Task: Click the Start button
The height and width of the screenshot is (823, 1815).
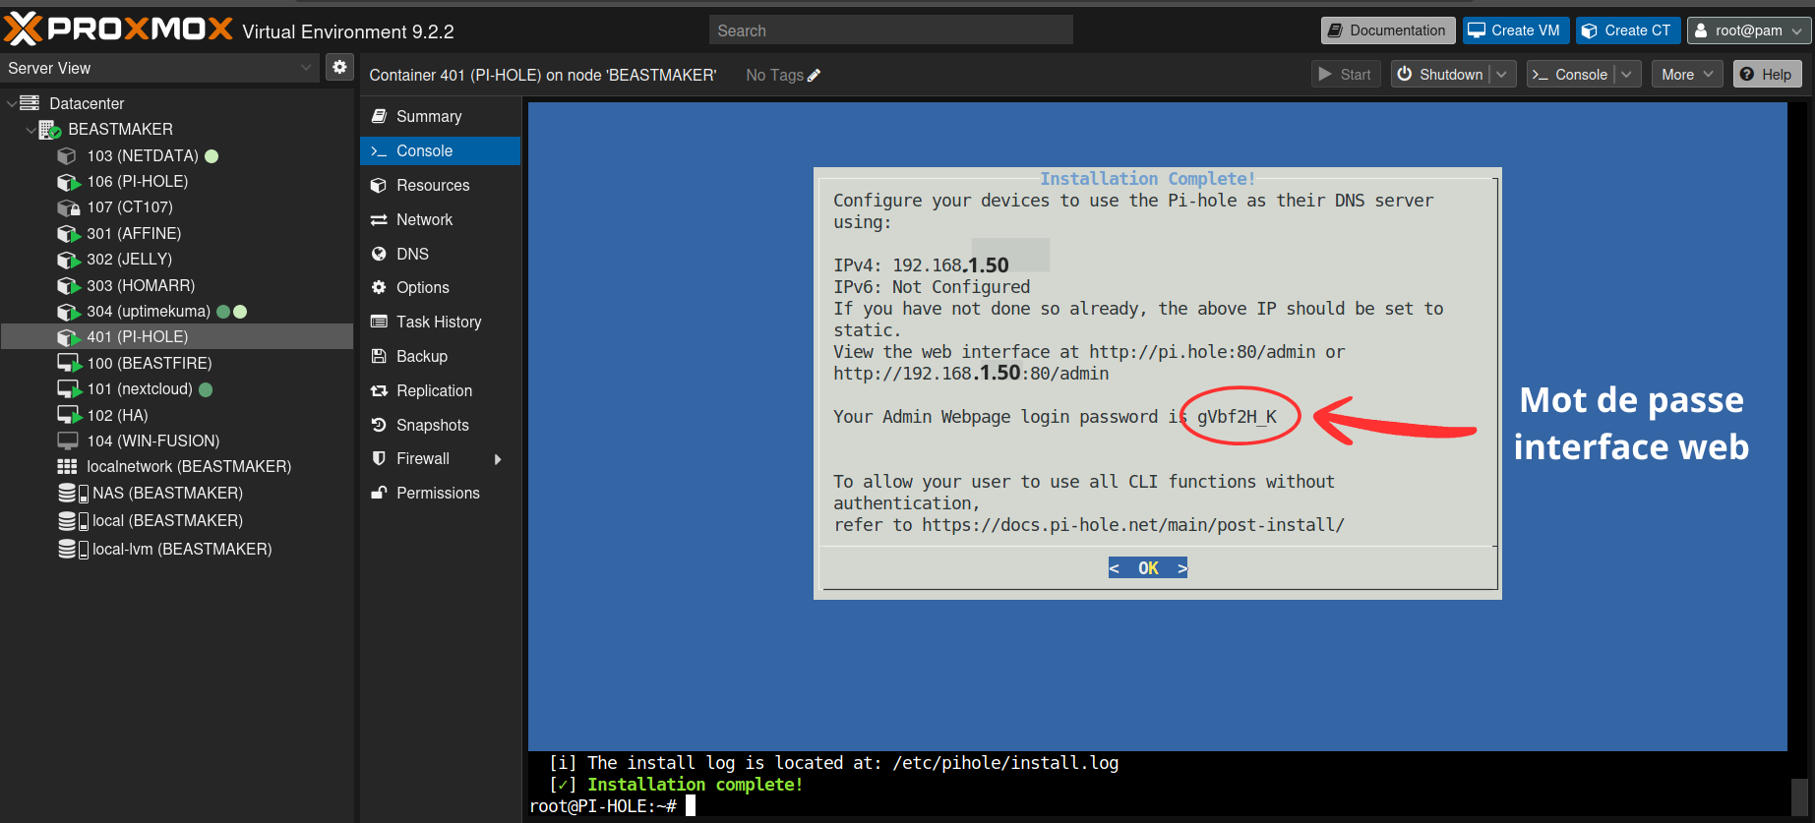Action: (x=1346, y=74)
